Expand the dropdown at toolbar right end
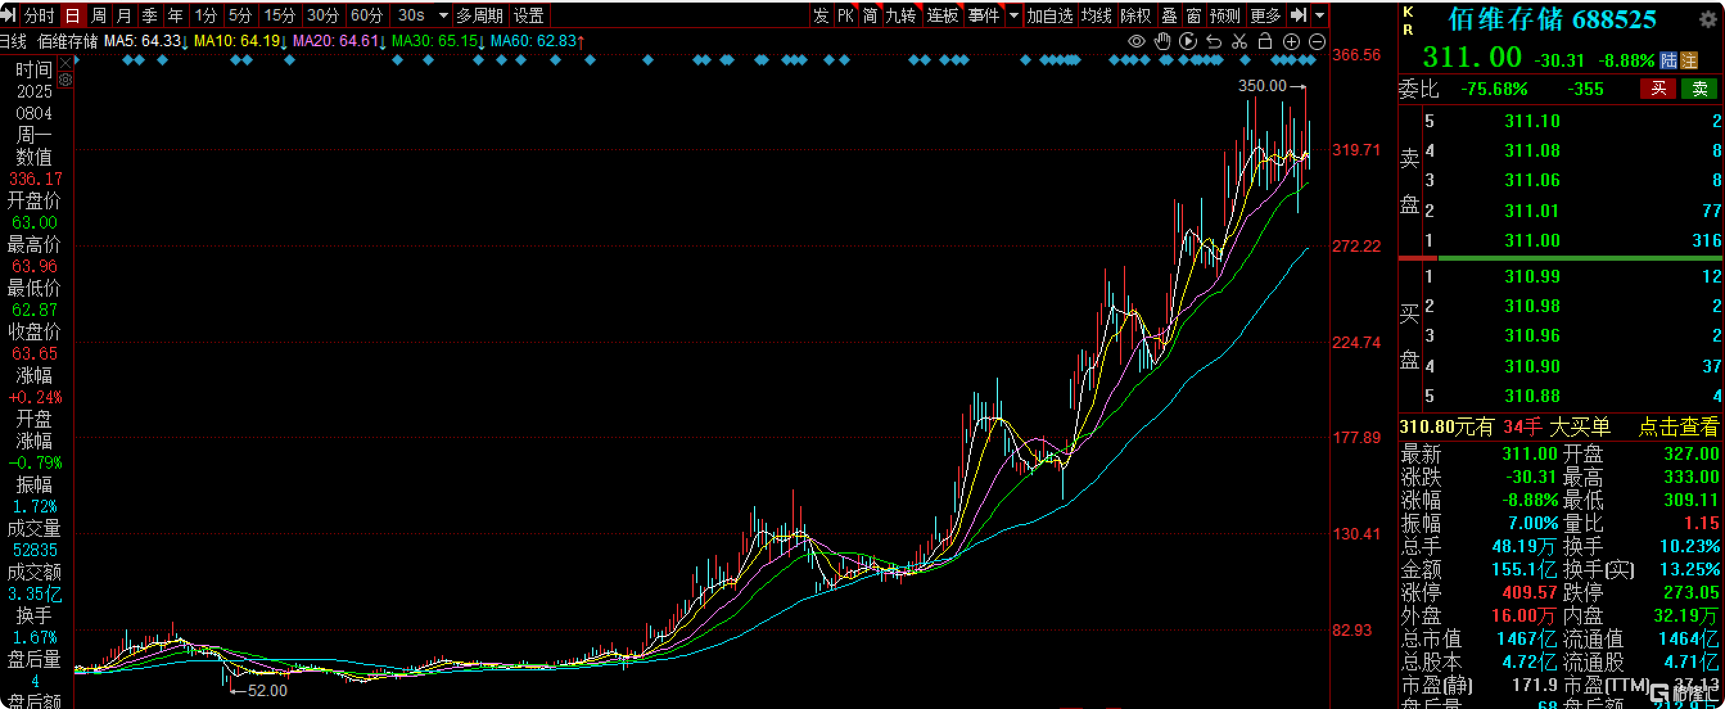 [x=1320, y=15]
